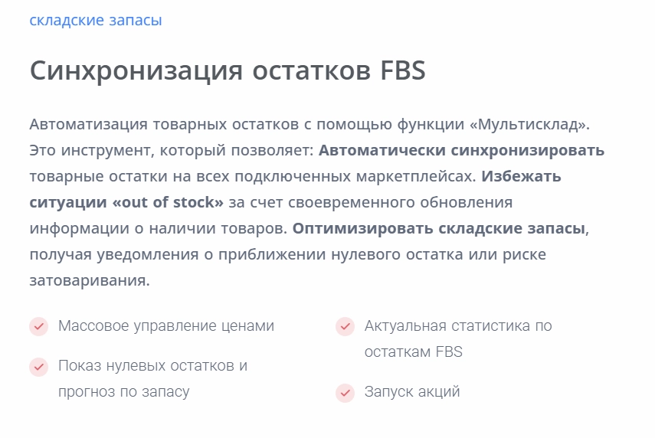655x438 pixels.
Task: Select the «Массовое управление ценами» list item text
Action: [x=165, y=326]
